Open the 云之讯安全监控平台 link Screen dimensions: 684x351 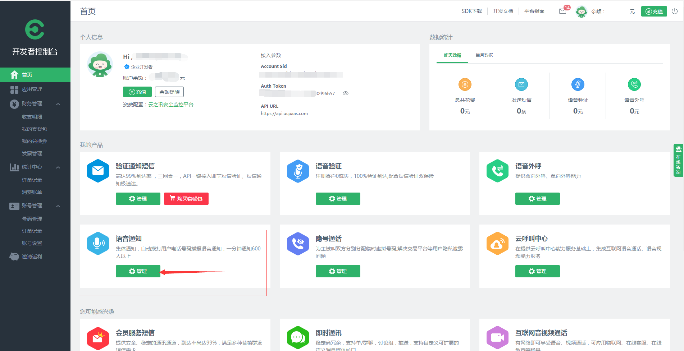(x=171, y=105)
